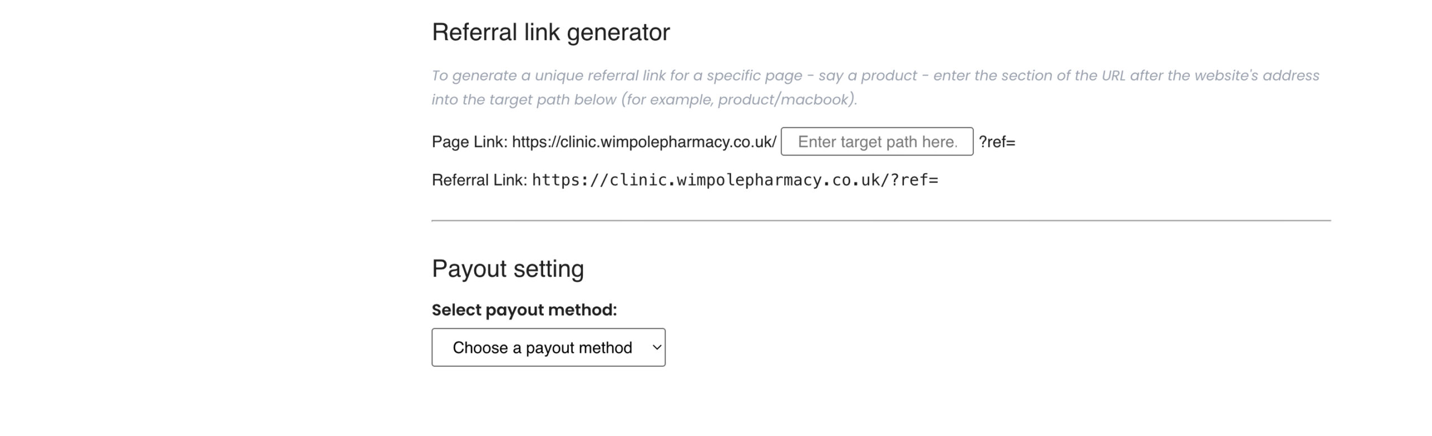Click the ?ref= suffix after input
Screen dimensions: 1432x436
(x=997, y=142)
